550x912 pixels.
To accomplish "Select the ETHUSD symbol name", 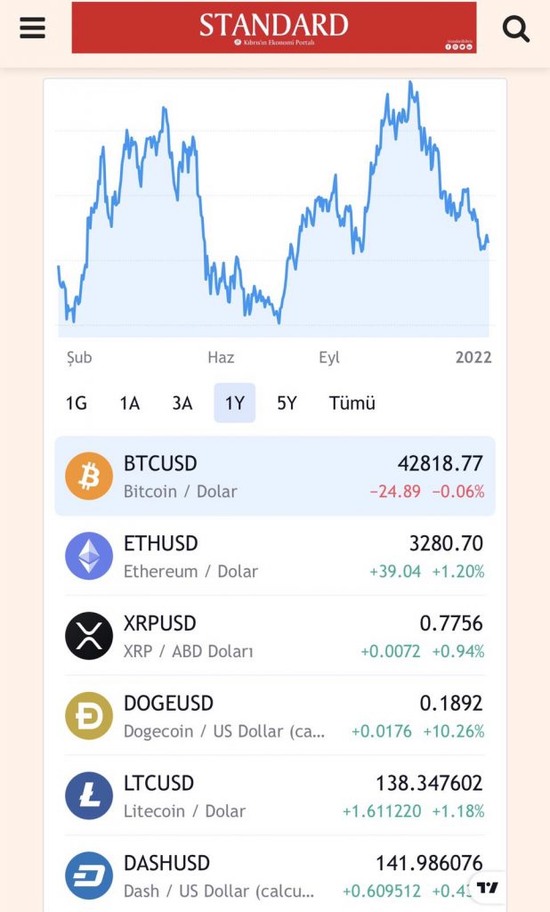I will click(x=161, y=543).
